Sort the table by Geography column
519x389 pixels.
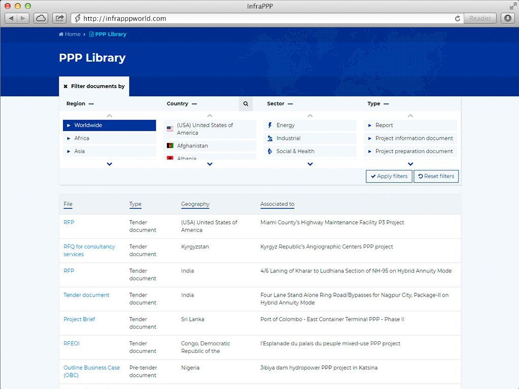[195, 204]
